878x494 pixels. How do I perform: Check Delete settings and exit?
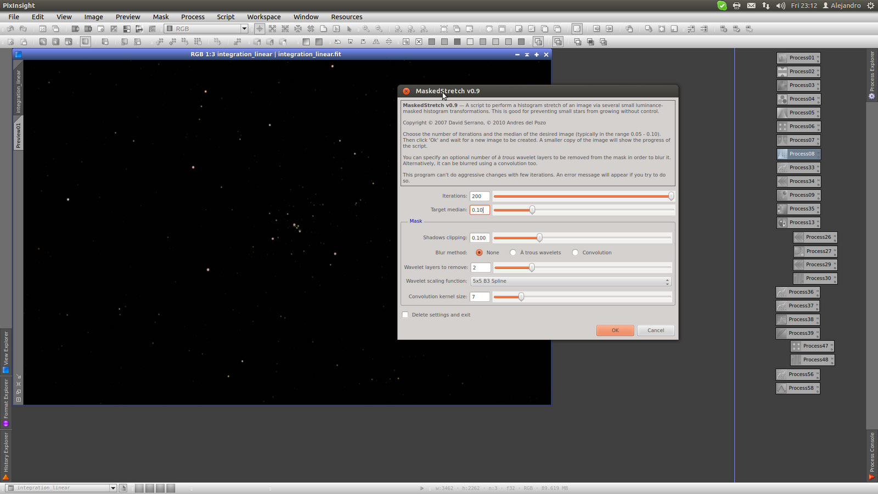[x=405, y=315]
